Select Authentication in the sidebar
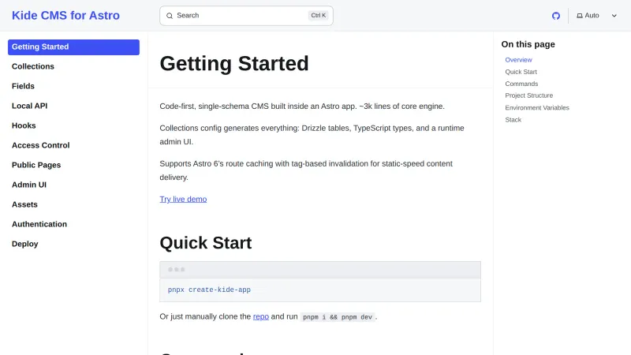This screenshot has height=355, width=631. pos(39,224)
